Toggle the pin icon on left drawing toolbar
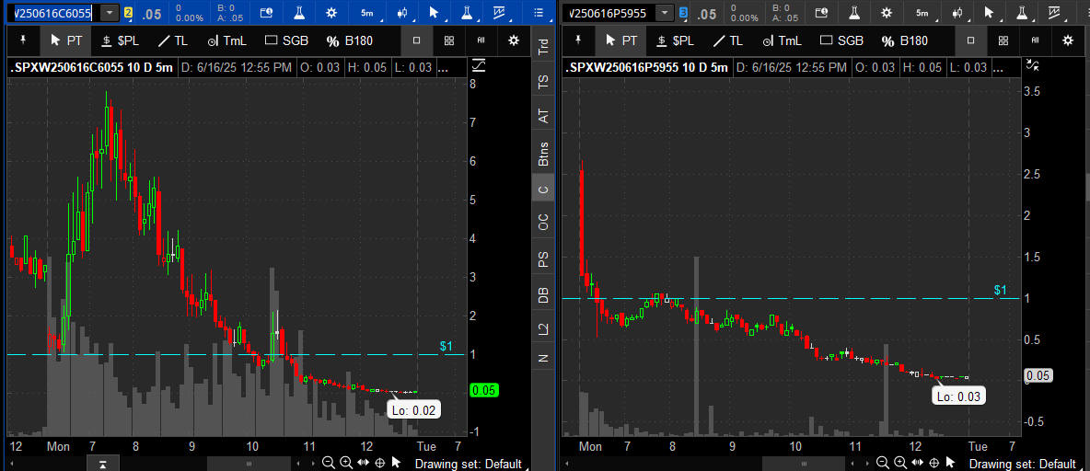Viewport: 1090px width, 471px height. point(24,40)
